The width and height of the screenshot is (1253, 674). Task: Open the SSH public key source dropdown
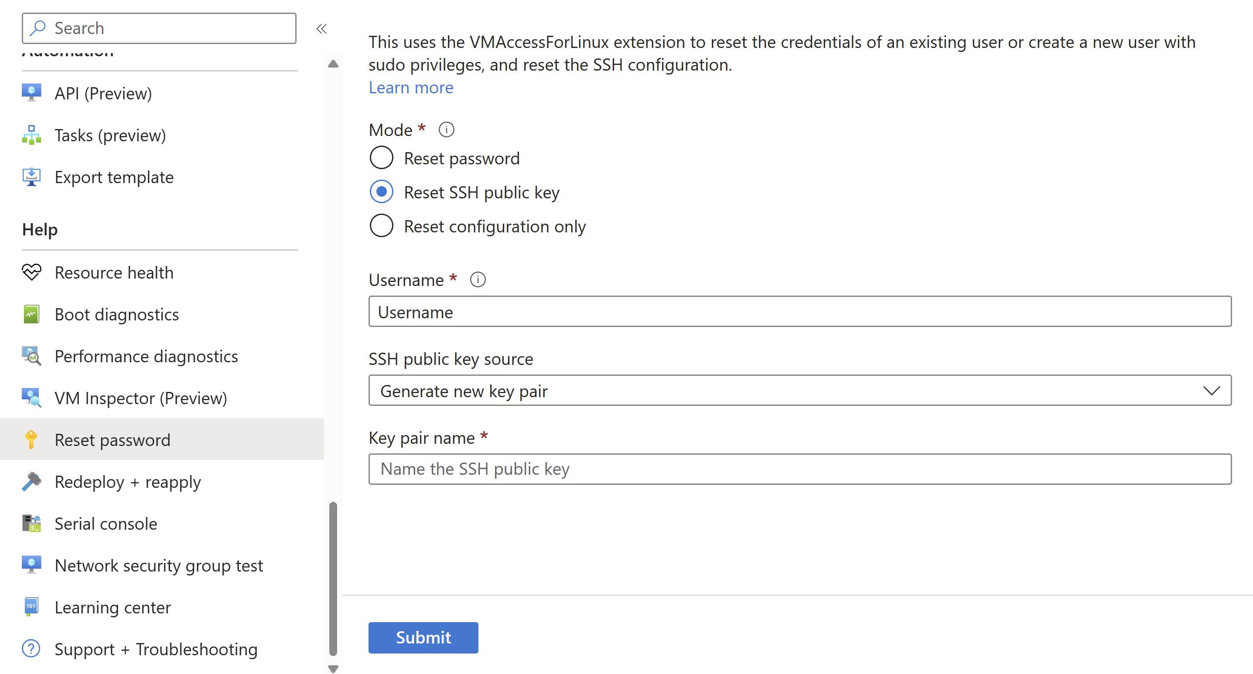click(799, 391)
